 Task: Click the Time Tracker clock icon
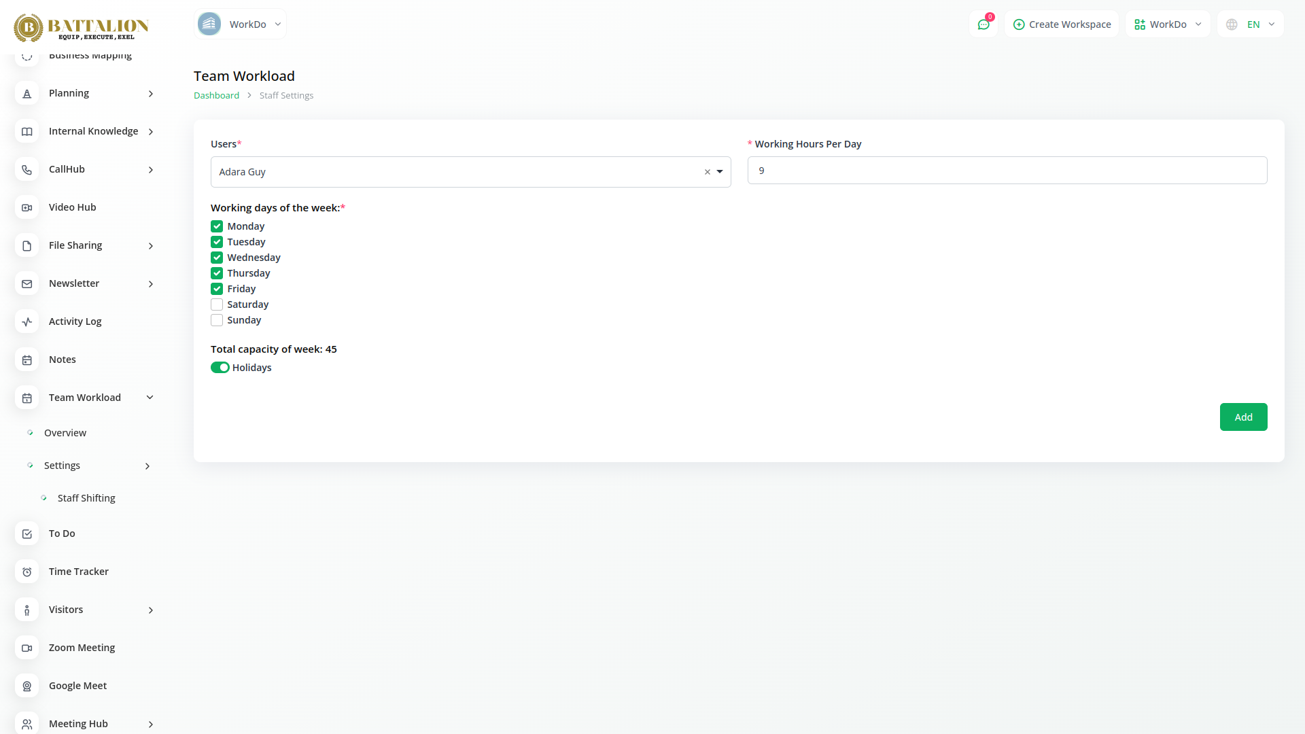click(27, 572)
